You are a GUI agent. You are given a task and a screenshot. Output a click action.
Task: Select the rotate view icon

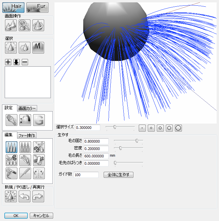tap(38, 25)
